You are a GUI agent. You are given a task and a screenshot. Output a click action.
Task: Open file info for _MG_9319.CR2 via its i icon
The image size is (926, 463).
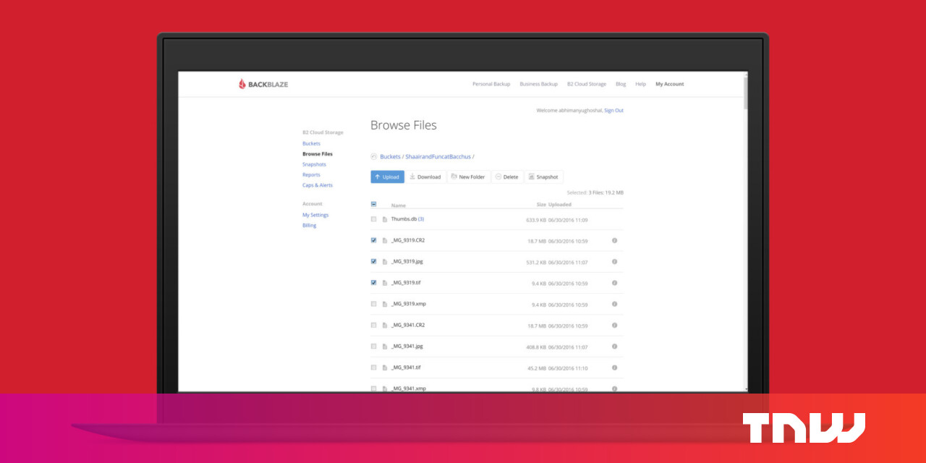pyautogui.click(x=614, y=240)
